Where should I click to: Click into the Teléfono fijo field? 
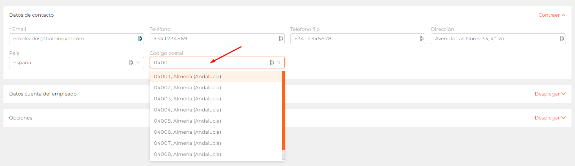pyautogui.click(x=358, y=39)
